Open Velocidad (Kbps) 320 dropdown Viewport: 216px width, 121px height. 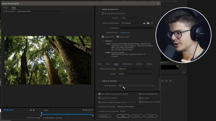point(136,85)
